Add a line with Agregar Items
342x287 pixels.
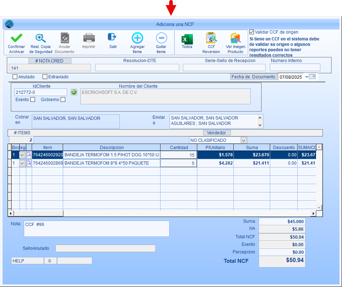[137, 38]
